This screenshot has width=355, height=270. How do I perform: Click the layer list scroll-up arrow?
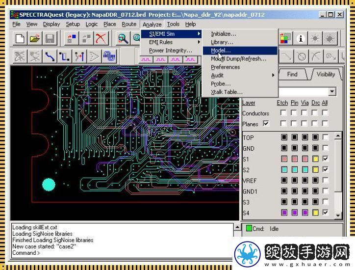pos(338,136)
